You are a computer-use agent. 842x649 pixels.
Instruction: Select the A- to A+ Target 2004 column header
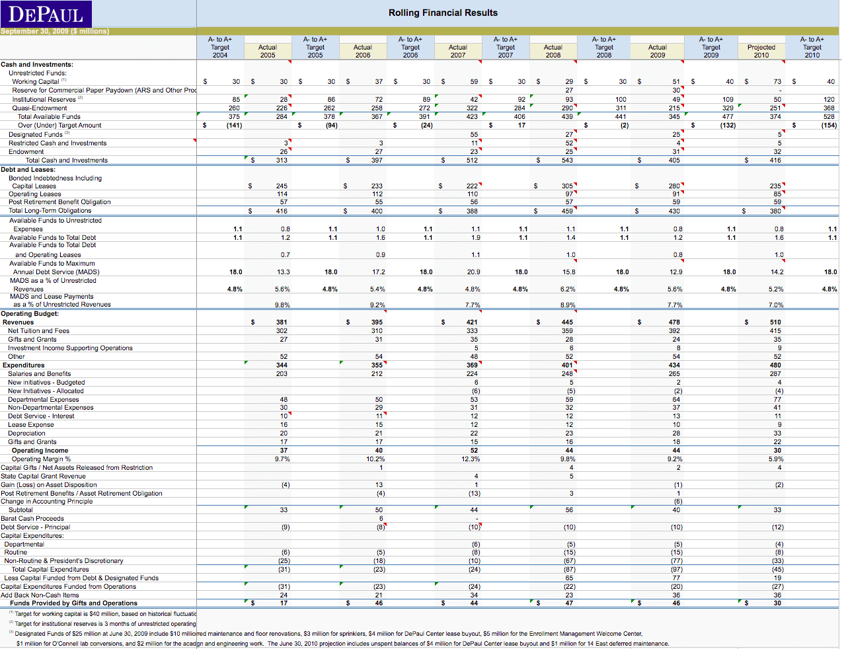(220, 48)
